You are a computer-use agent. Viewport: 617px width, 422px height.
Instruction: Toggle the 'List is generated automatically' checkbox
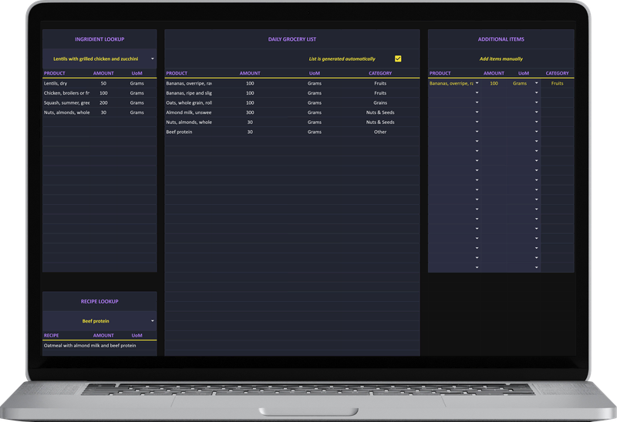pyautogui.click(x=398, y=59)
